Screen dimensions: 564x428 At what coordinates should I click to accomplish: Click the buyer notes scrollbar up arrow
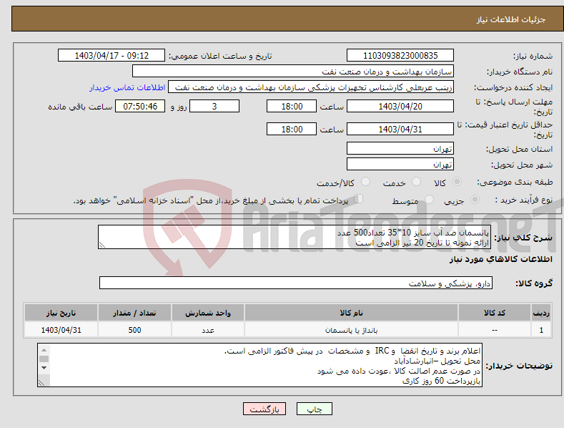pyautogui.click(x=44, y=349)
